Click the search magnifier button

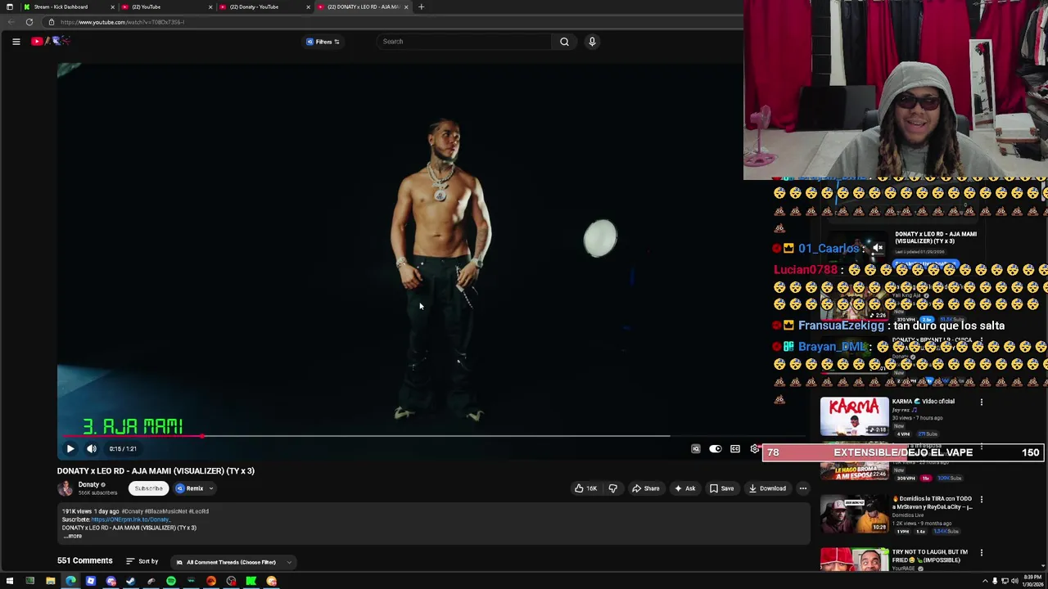click(x=564, y=42)
